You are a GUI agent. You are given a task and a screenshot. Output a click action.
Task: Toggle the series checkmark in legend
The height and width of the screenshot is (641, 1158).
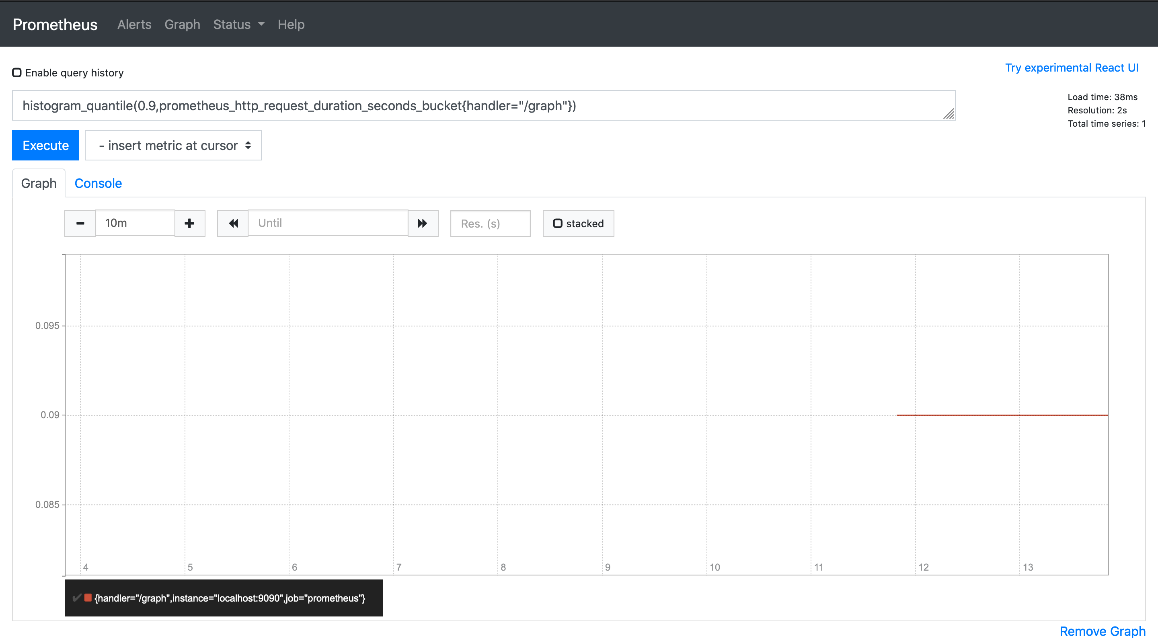coord(76,598)
